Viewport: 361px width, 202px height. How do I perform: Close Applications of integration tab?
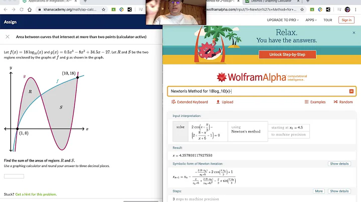[x=76, y=1]
